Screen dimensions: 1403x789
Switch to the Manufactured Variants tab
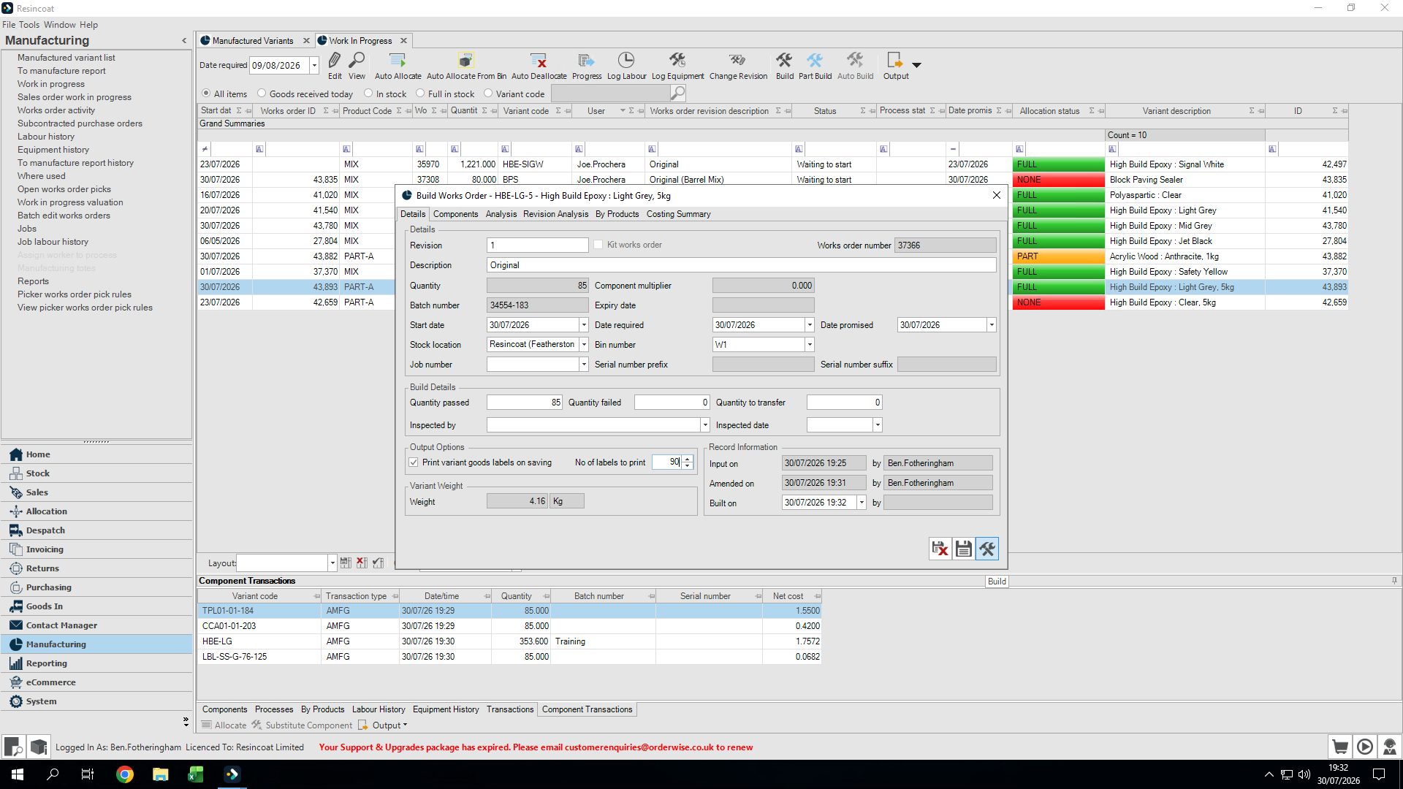pyautogui.click(x=253, y=41)
